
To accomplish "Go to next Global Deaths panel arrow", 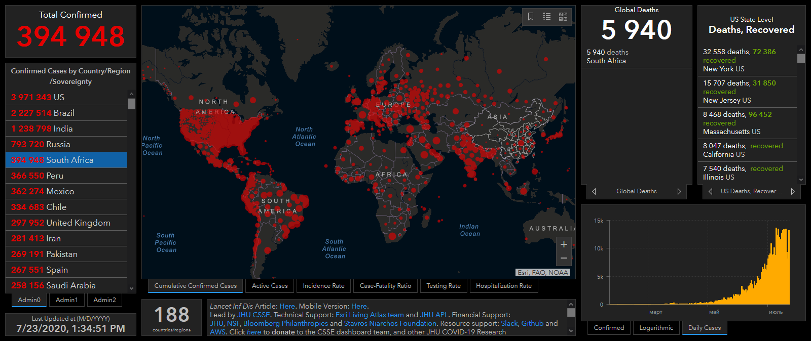I will point(679,191).
